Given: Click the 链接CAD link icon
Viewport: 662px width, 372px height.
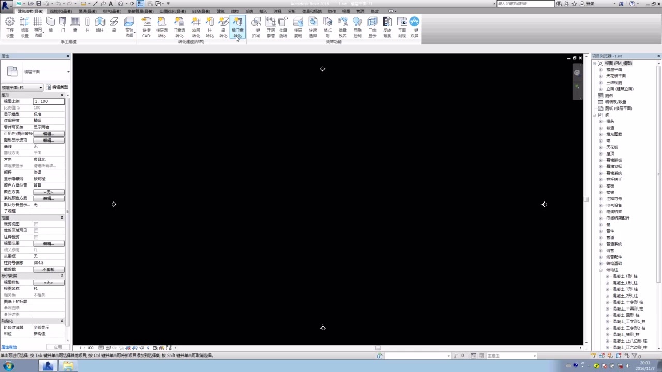Looking at the screenshot, I should point(146,27).
